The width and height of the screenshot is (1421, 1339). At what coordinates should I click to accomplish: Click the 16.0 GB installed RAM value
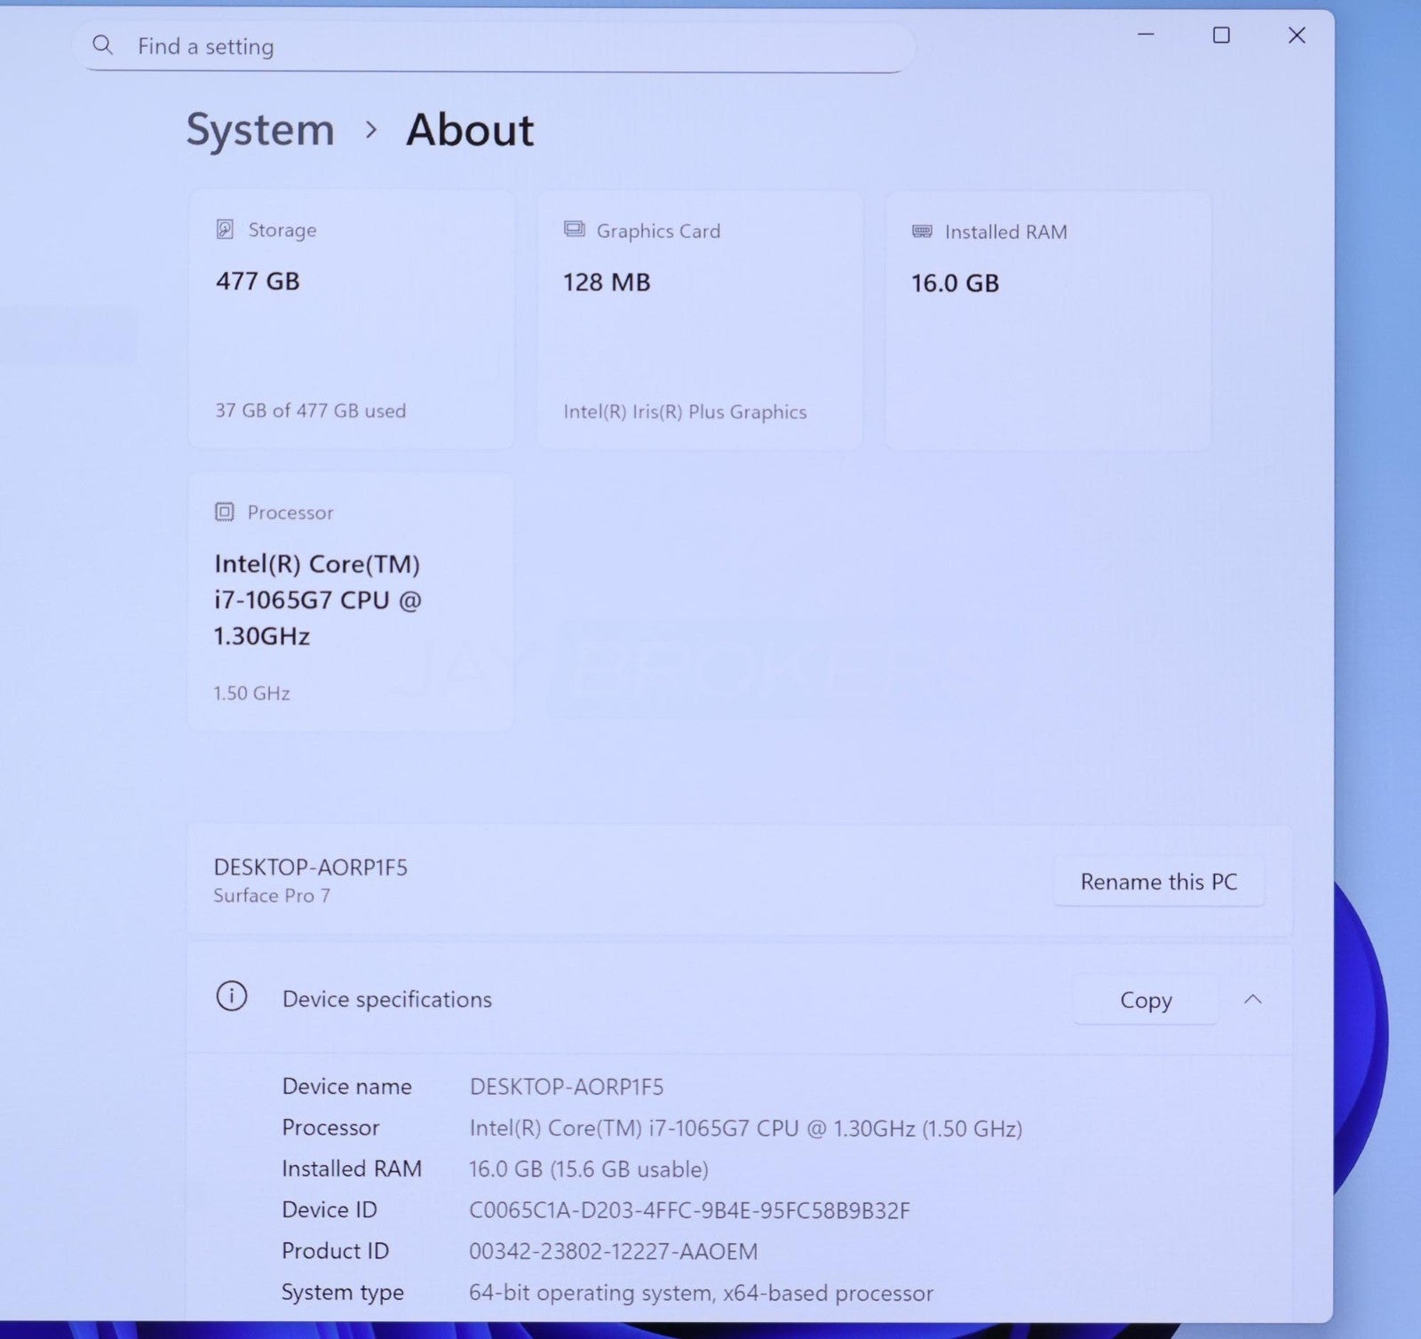pyautogui.click(x=955, y=283)
